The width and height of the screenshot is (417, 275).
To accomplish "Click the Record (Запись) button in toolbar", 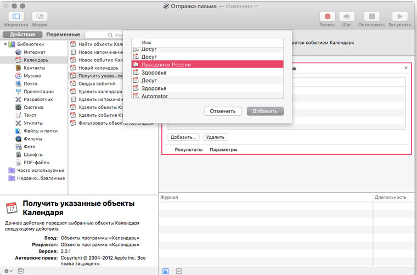I will (328, 17).
